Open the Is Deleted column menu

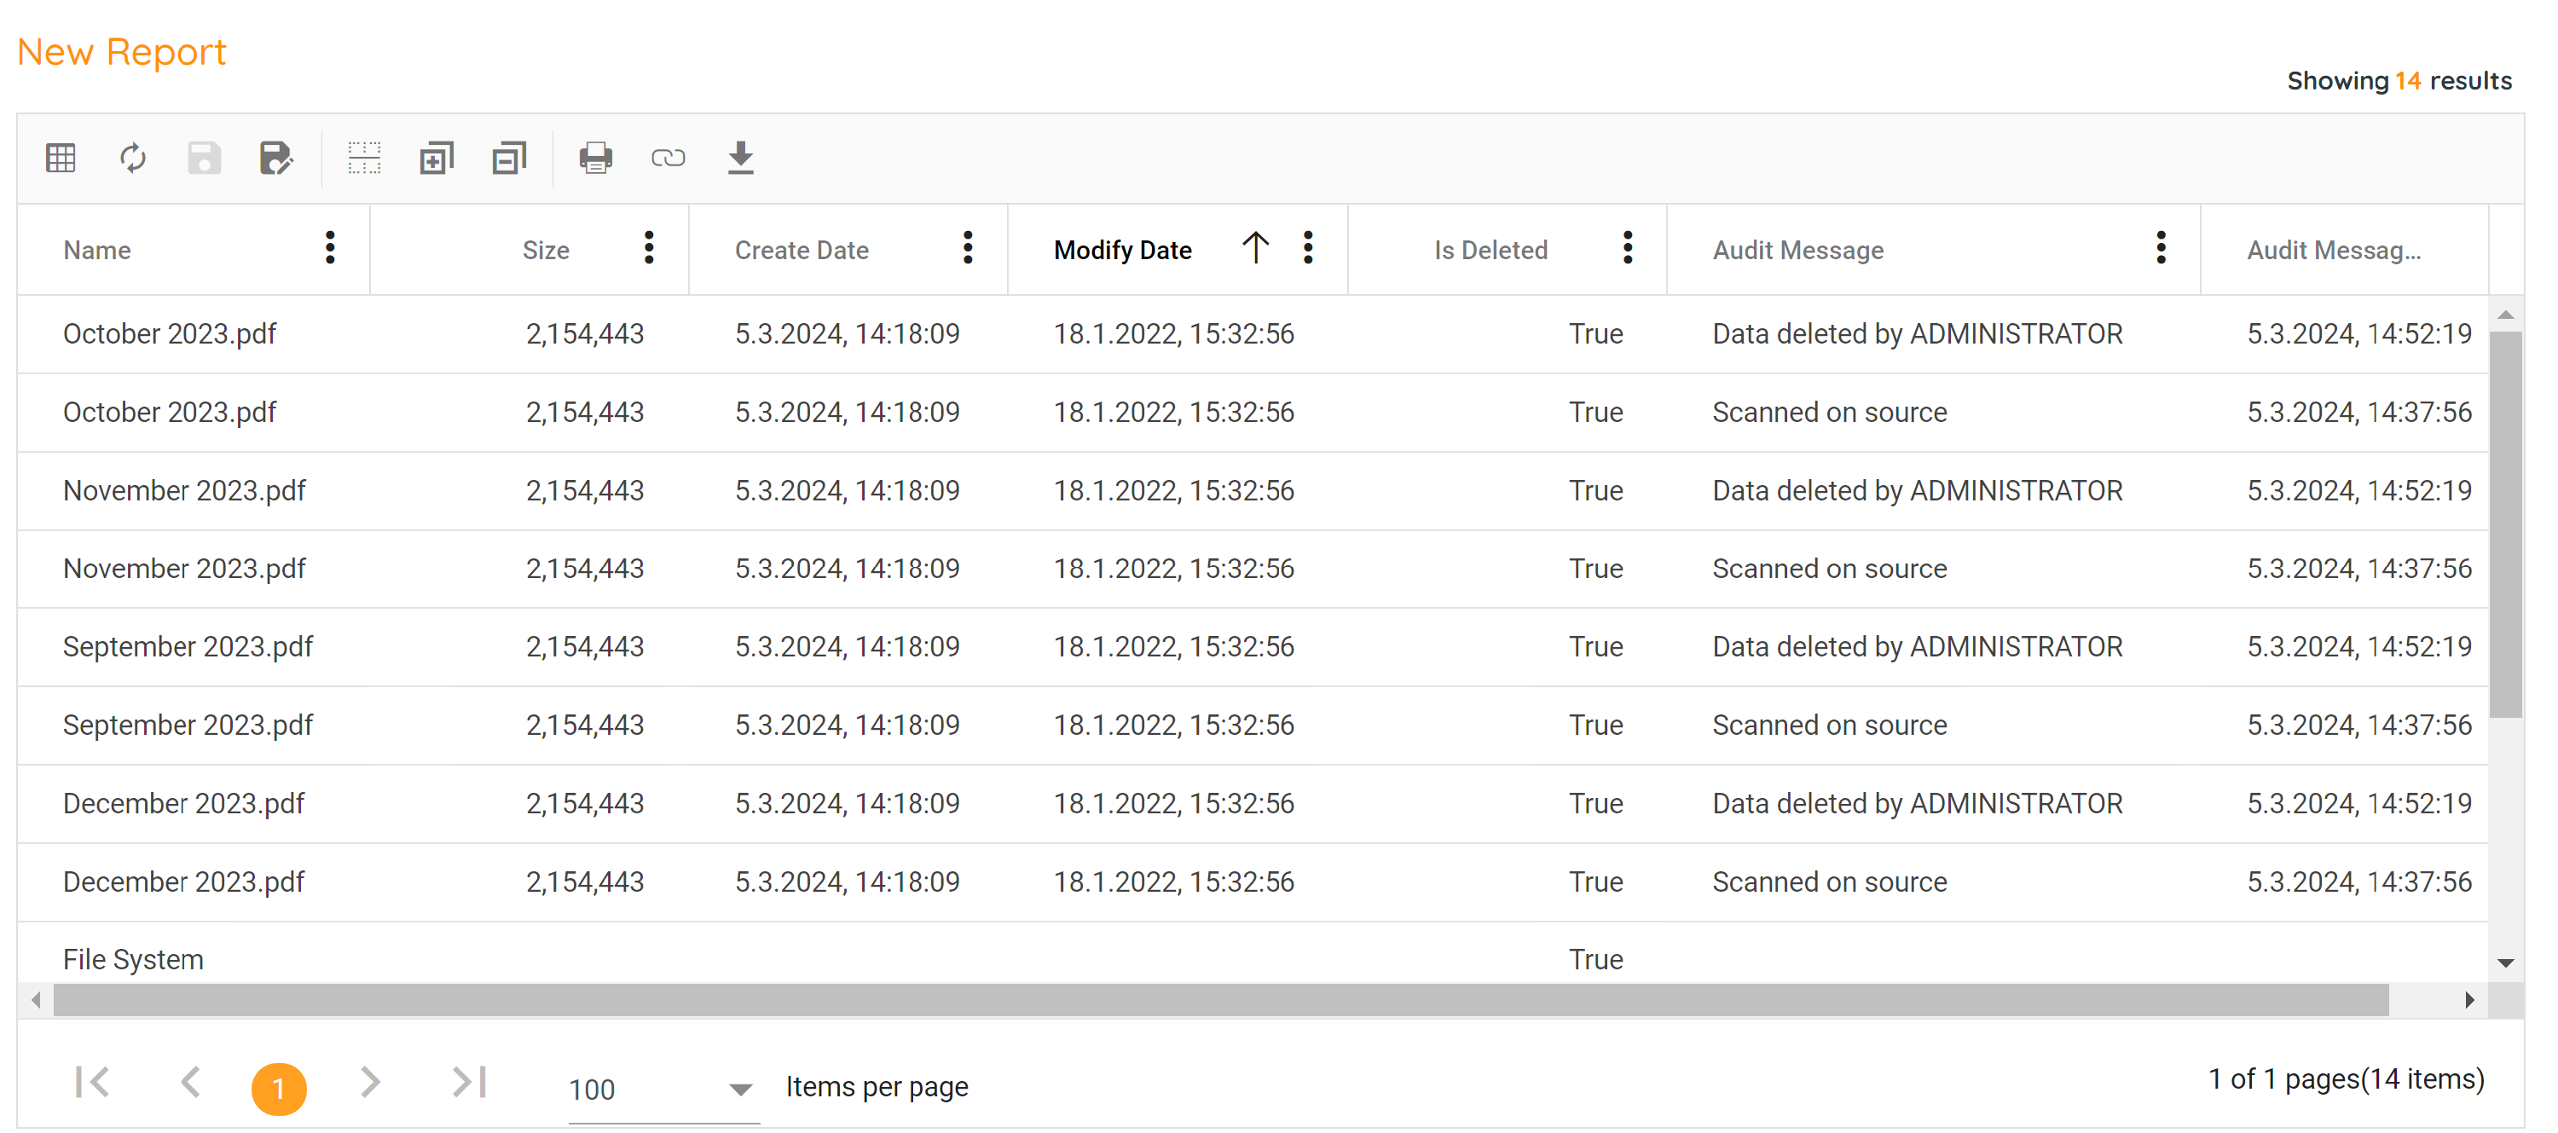[x=1627, y=248]
